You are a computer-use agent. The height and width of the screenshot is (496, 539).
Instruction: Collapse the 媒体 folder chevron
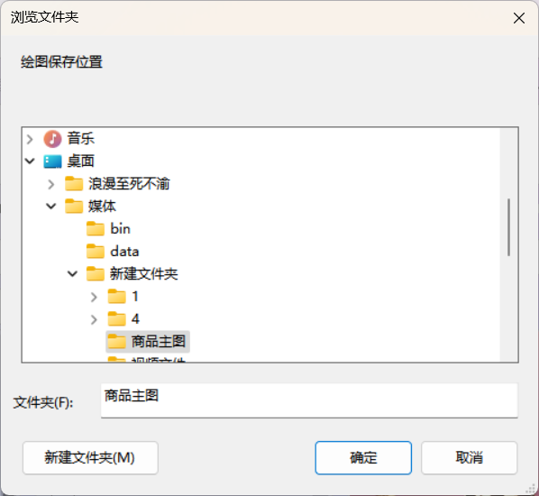(51, 206)
